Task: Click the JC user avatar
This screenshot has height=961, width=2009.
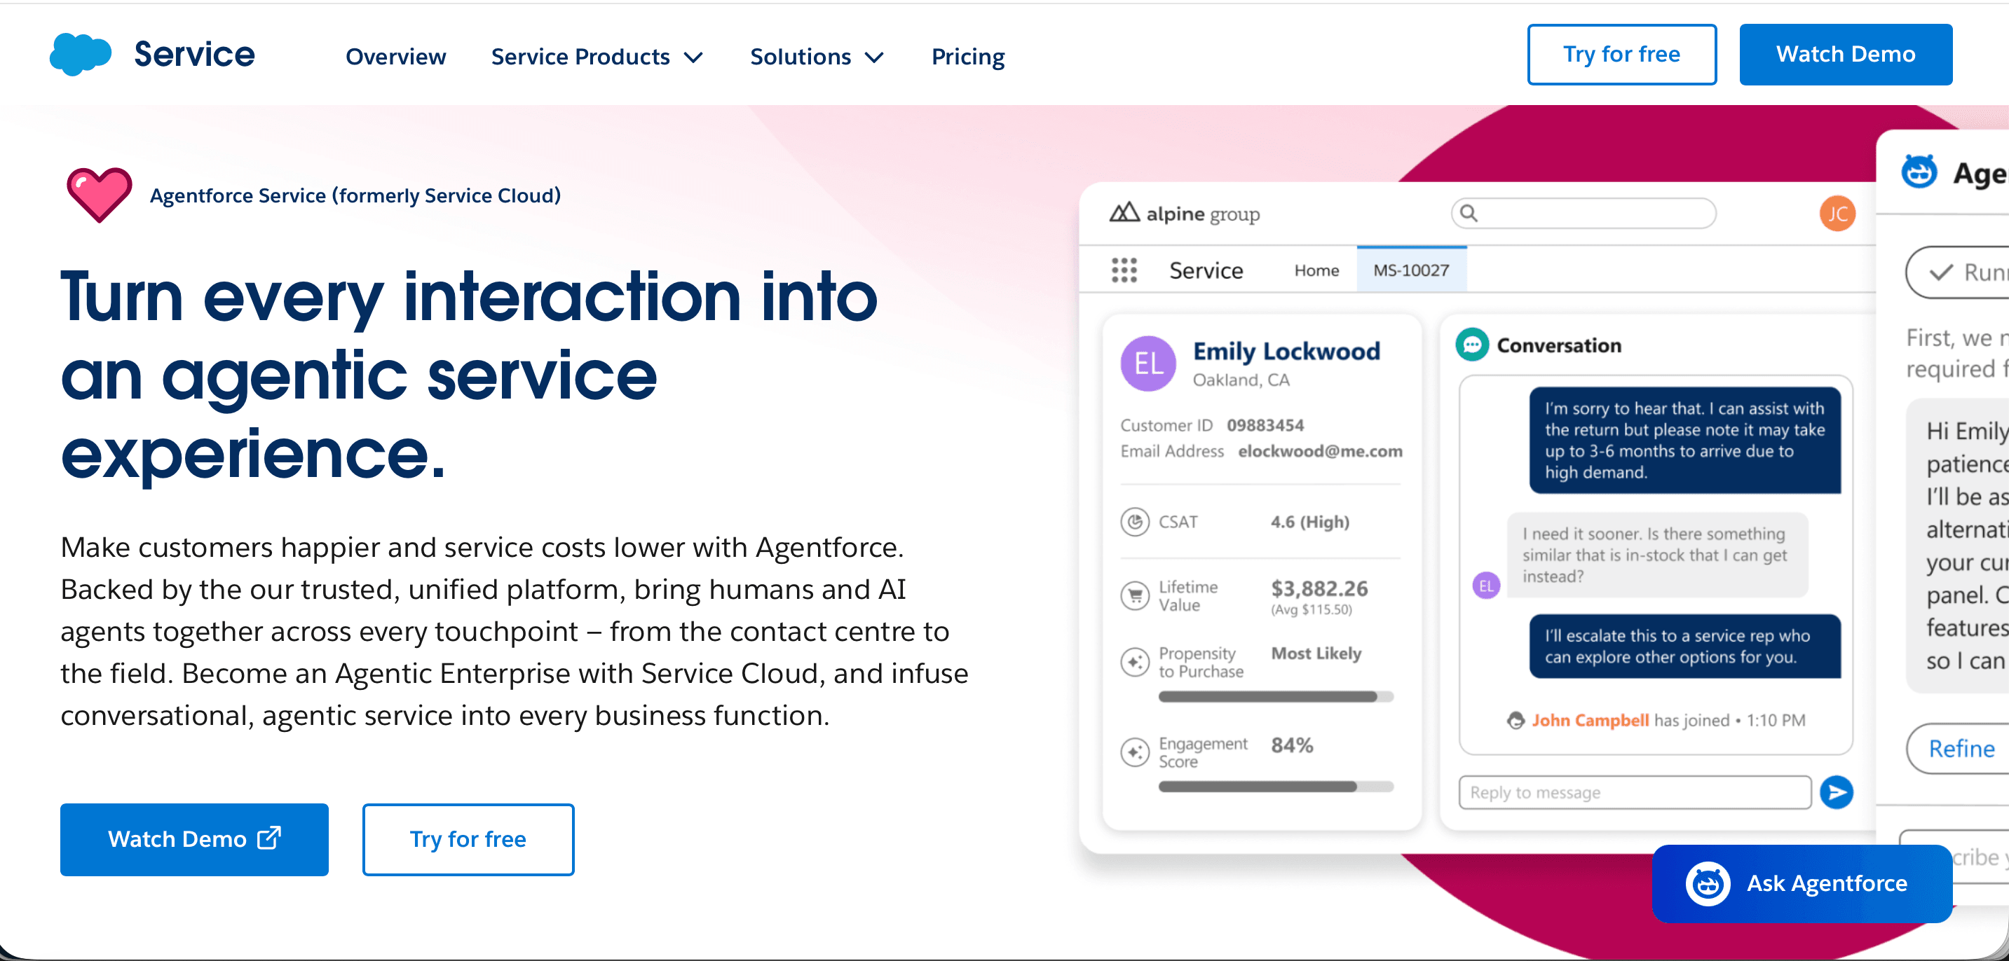Action: pos(1837,214)
